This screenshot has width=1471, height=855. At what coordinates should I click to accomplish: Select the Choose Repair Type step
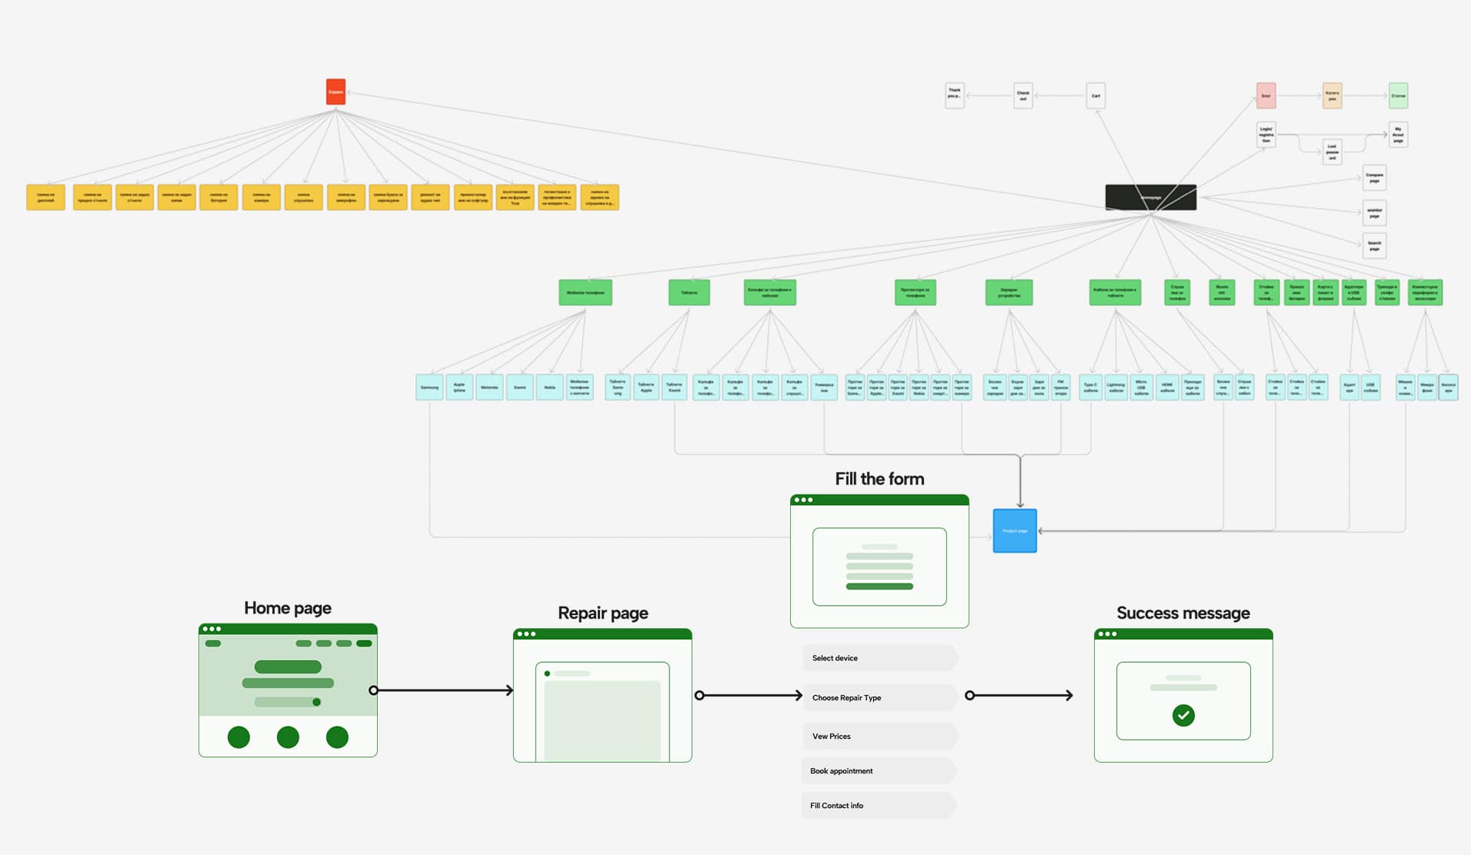click(x=879, y=697)
